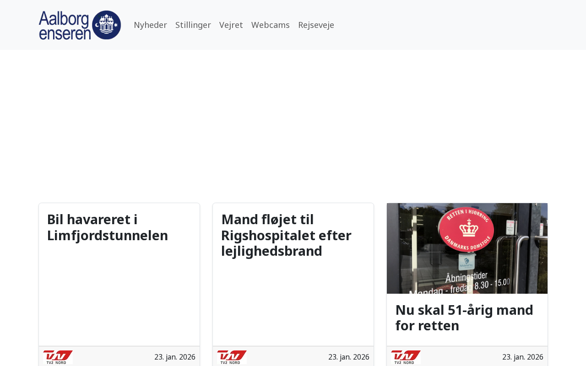Open the Nyheder menu item

click(x=150, y=25)
